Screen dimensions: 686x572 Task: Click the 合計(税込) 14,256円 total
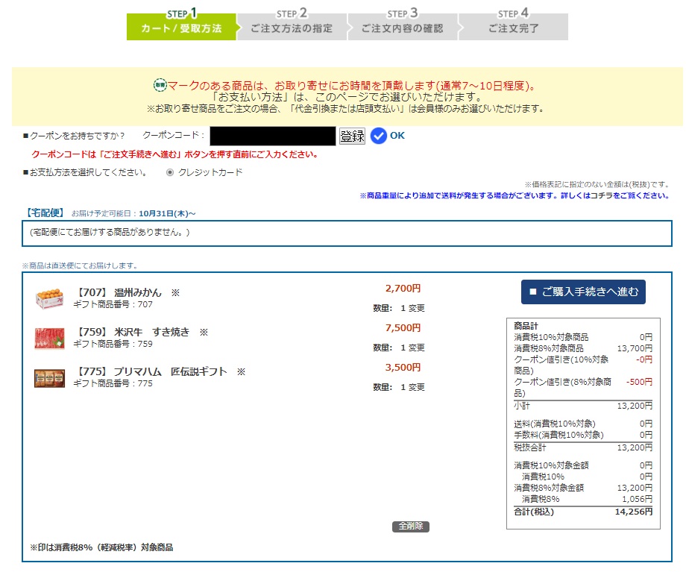pyautogui.click(x=583, y=512)
